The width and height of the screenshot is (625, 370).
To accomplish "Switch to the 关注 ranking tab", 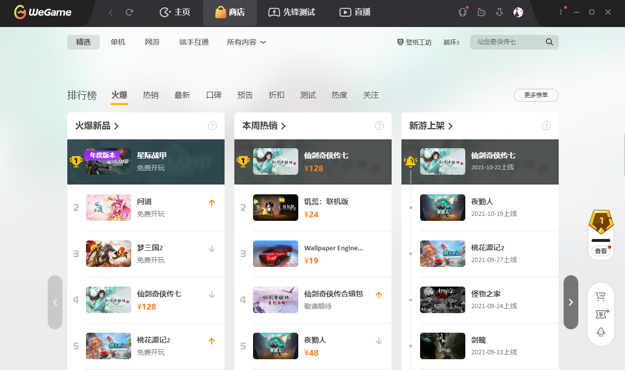I will (371, 95).
